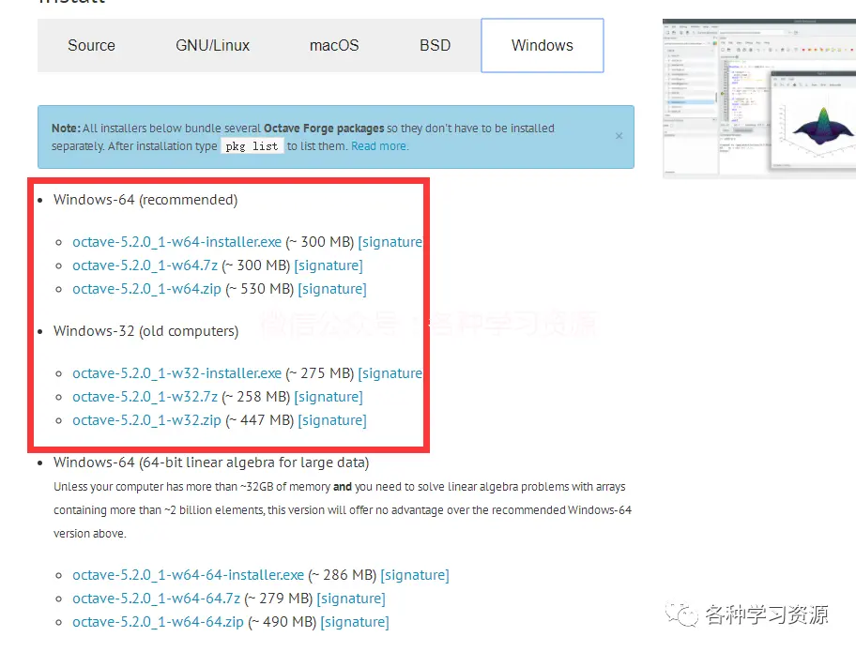Open signature for octave-5.2.0_1-w32.zip
The height and width of the screenshot is (652, 856).
[332, 420]
